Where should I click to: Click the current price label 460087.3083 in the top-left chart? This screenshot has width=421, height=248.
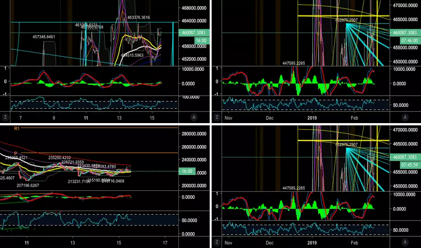pyautogui.click(x=194, y=33)
